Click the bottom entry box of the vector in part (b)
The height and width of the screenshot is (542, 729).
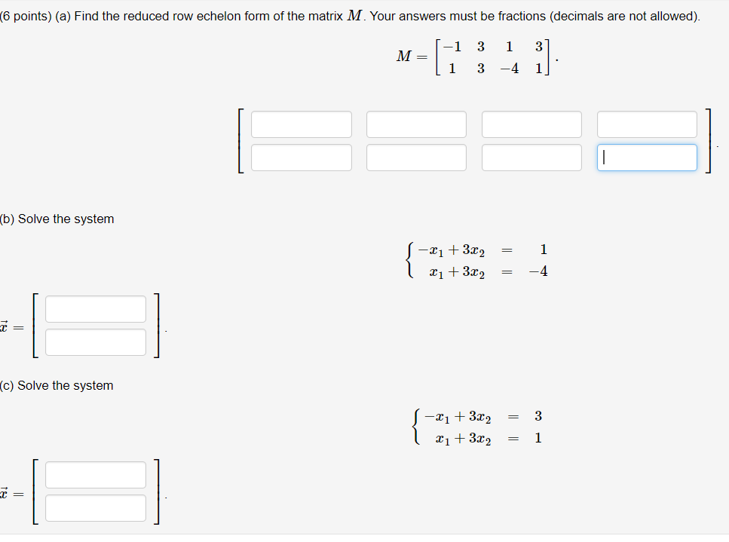(x=95, y=342)
